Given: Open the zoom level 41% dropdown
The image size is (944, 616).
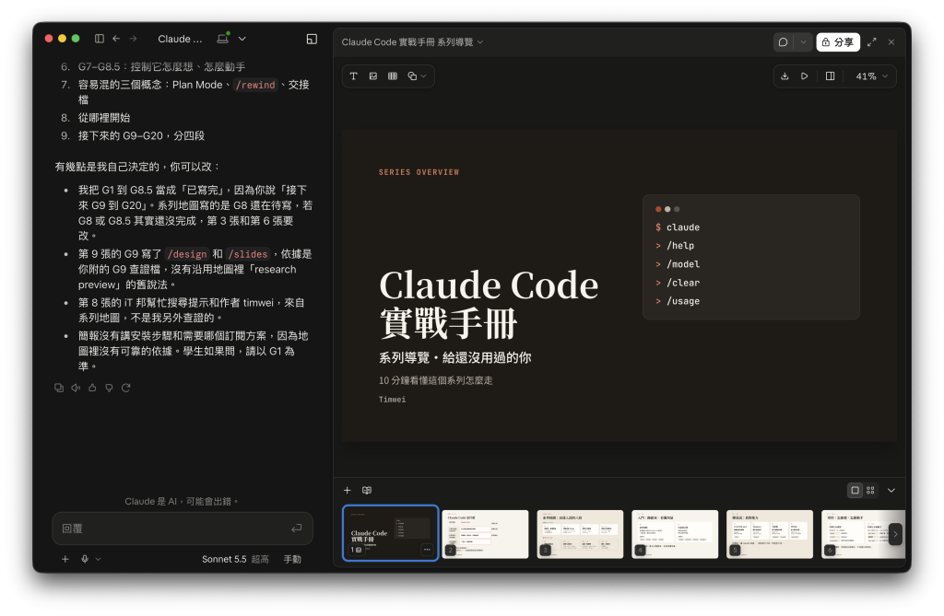Looking at the screenshot, I should tap(872, 76).
